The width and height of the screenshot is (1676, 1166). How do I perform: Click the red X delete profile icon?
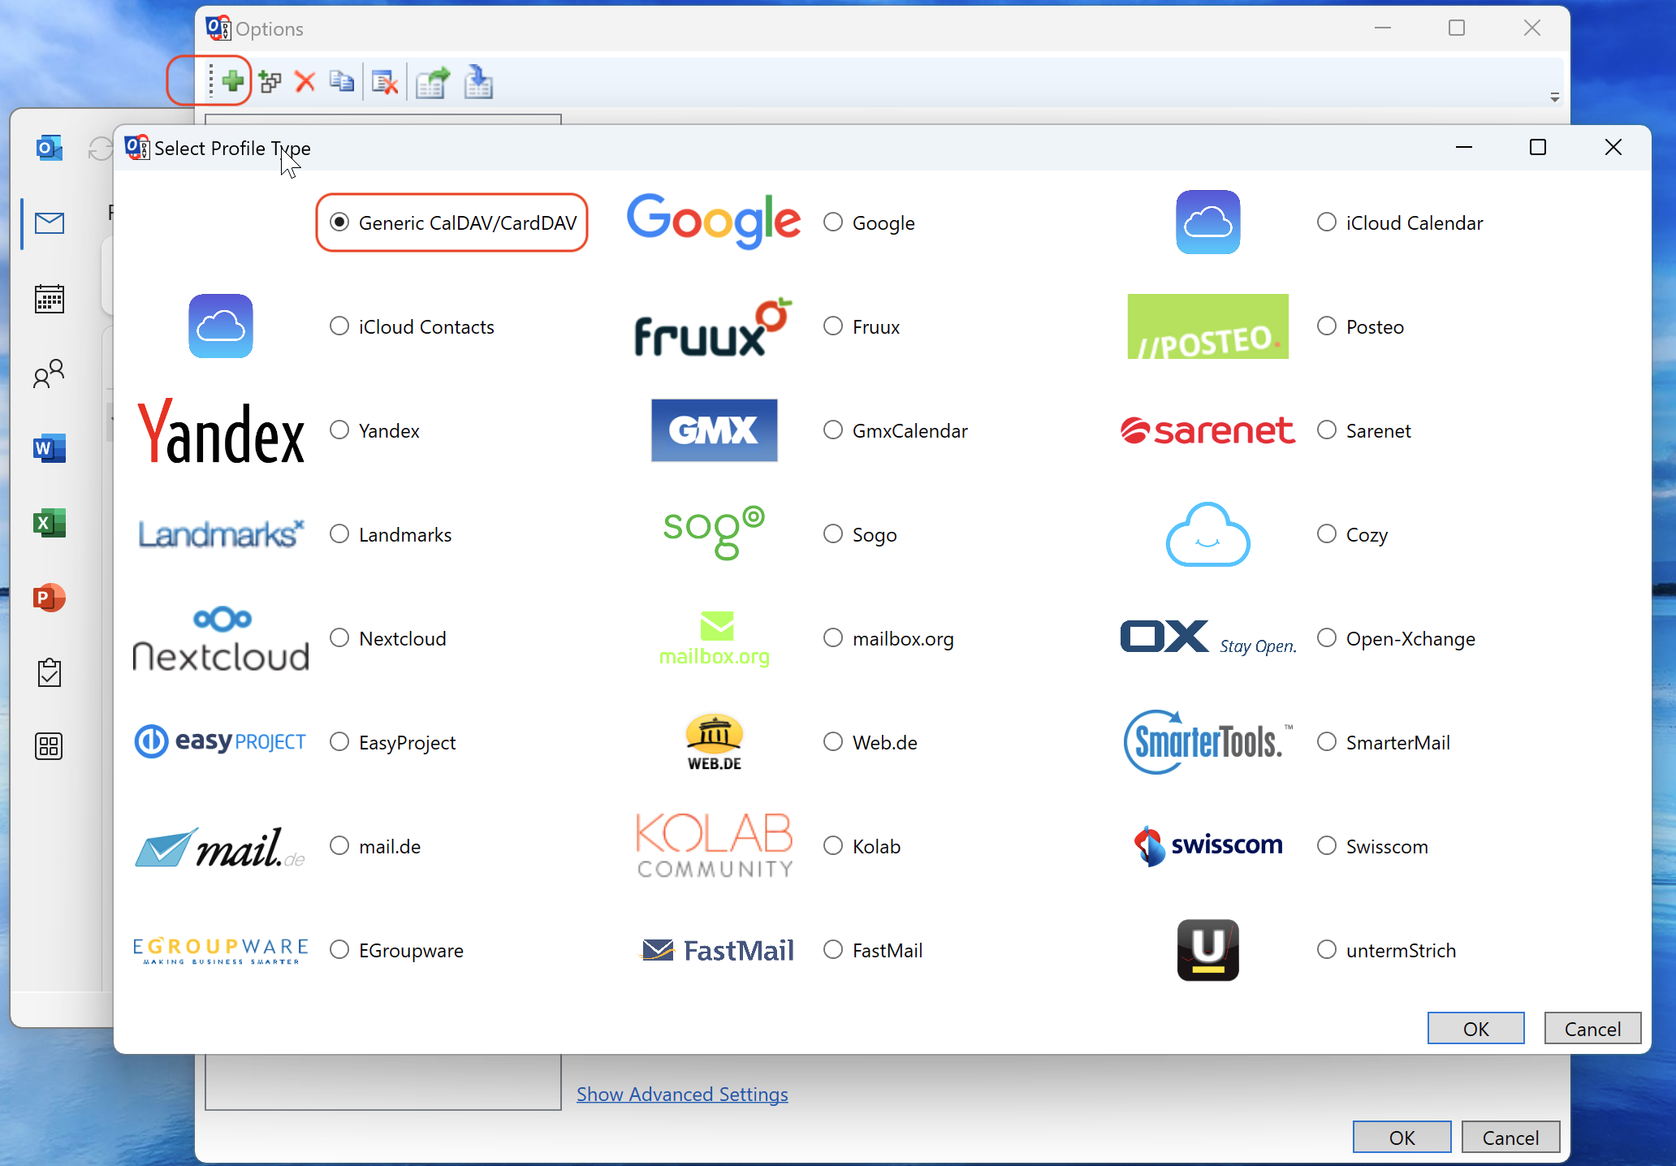[x=305, y=81]
